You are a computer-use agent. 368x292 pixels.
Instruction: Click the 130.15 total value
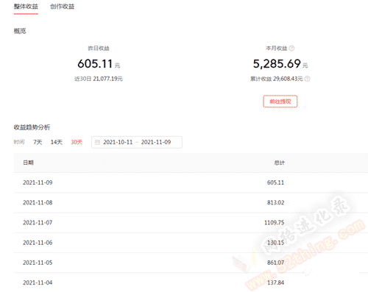click(275, 243)
